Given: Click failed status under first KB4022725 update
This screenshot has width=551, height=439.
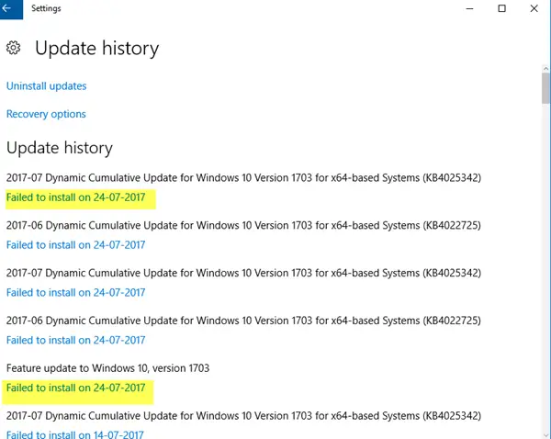Looking at the screenshot, I should tap(75, 245).
